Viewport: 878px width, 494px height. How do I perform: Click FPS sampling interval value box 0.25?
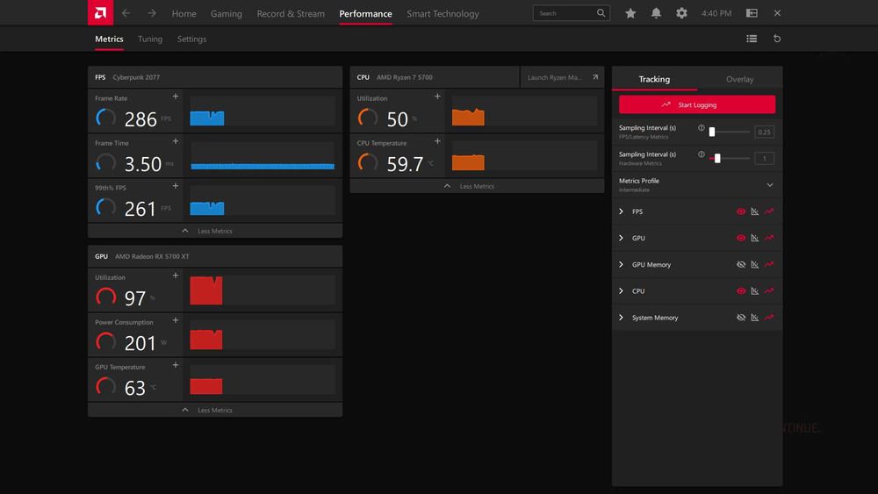[765, 132]
